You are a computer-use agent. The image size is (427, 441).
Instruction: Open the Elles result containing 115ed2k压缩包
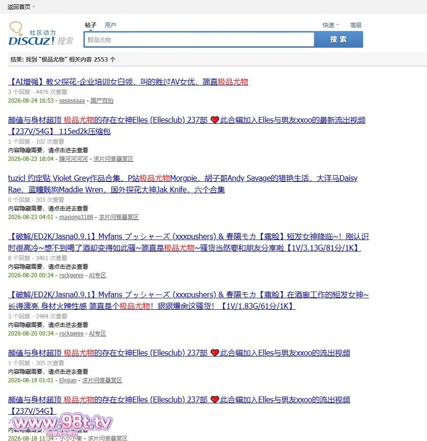click(187, 126)
